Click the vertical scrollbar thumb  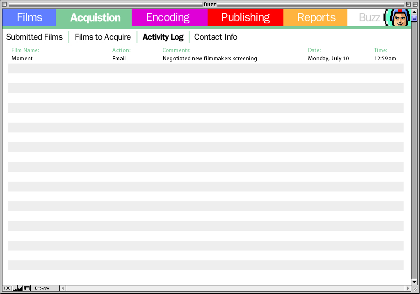point(414,18)
